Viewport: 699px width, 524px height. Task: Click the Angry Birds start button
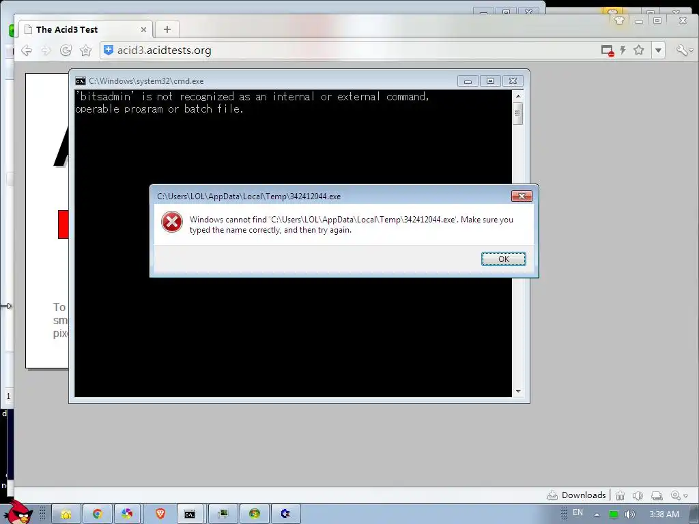(x=18, y=512)
